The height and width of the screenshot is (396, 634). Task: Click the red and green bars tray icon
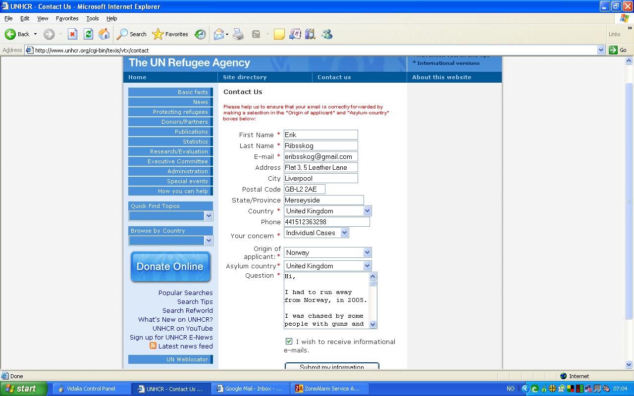pyautogui.click(x=579, y=389)
